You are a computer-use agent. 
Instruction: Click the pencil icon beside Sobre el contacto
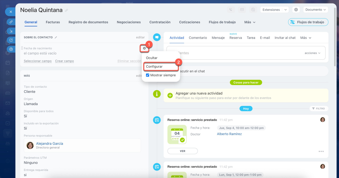click(x=56, y=38)
